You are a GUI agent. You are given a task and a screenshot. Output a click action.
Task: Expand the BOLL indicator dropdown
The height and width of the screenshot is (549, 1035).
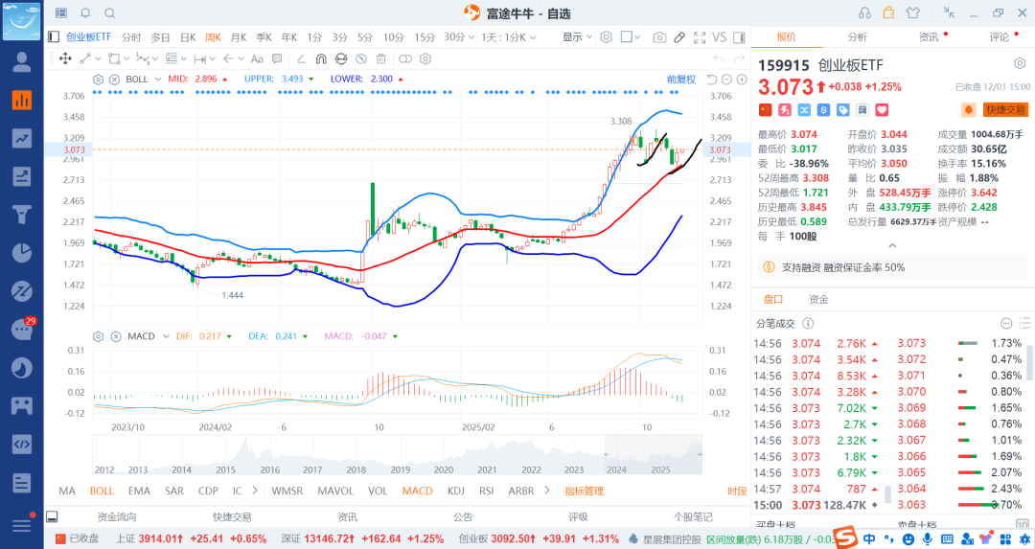158,80
